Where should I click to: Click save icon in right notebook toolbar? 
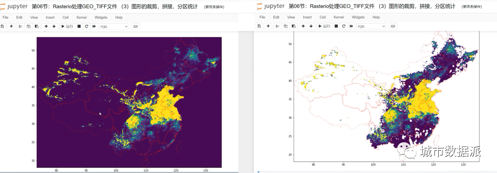pos(260,26)
